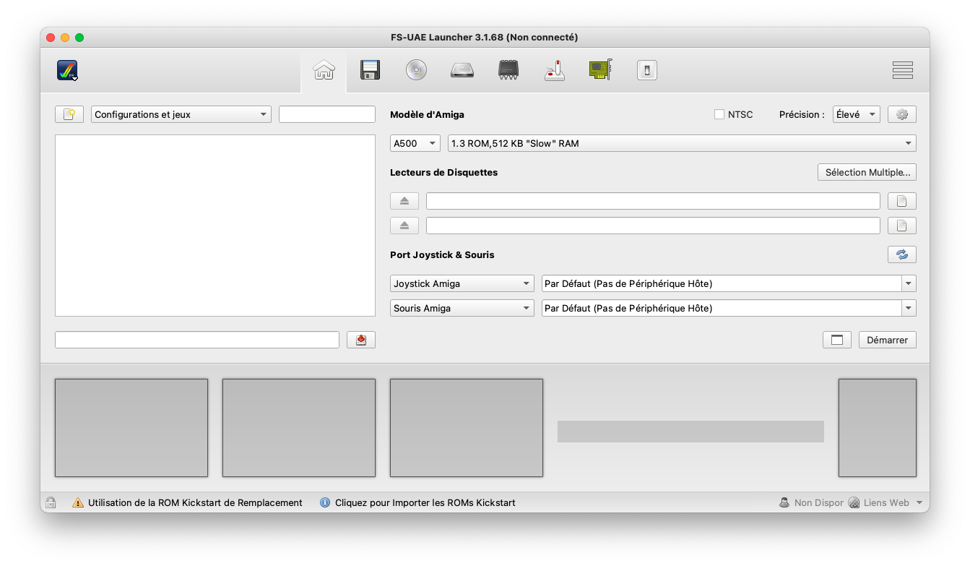Click the Sélection Multiple... button

867,172
